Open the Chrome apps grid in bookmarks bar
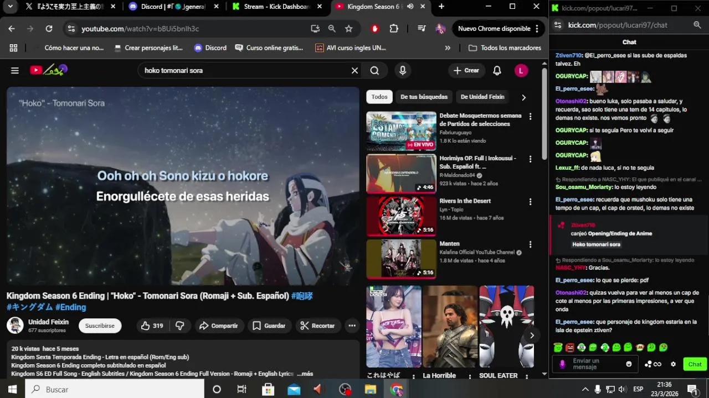The height and width of the screenshot is (398, 709). click(13, 48)
